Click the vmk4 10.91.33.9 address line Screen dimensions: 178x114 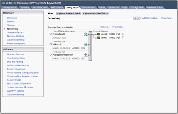(x=69, y=58)
